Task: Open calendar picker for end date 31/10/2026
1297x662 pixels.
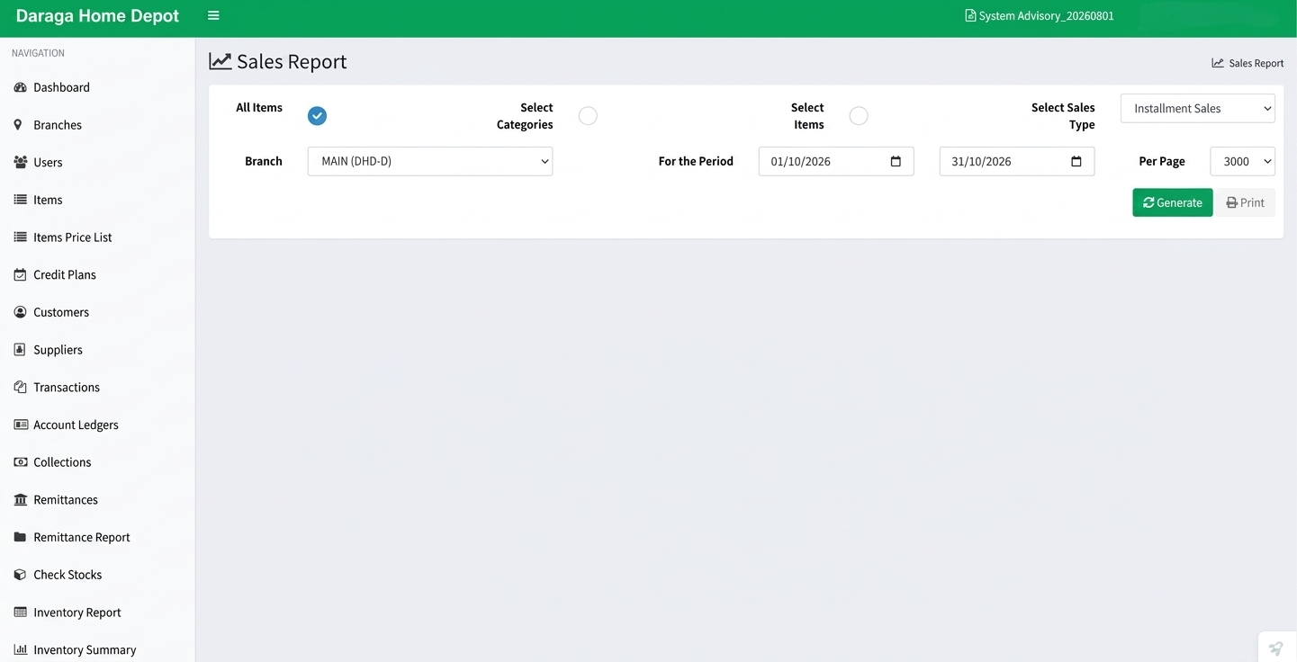Action: point(1076,161)
